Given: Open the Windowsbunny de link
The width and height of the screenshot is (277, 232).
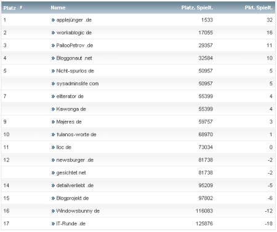Looking at the screenshot, I should point(78,211).
